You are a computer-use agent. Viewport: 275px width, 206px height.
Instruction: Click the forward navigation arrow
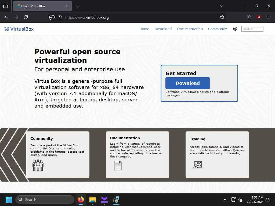(16, 17)
